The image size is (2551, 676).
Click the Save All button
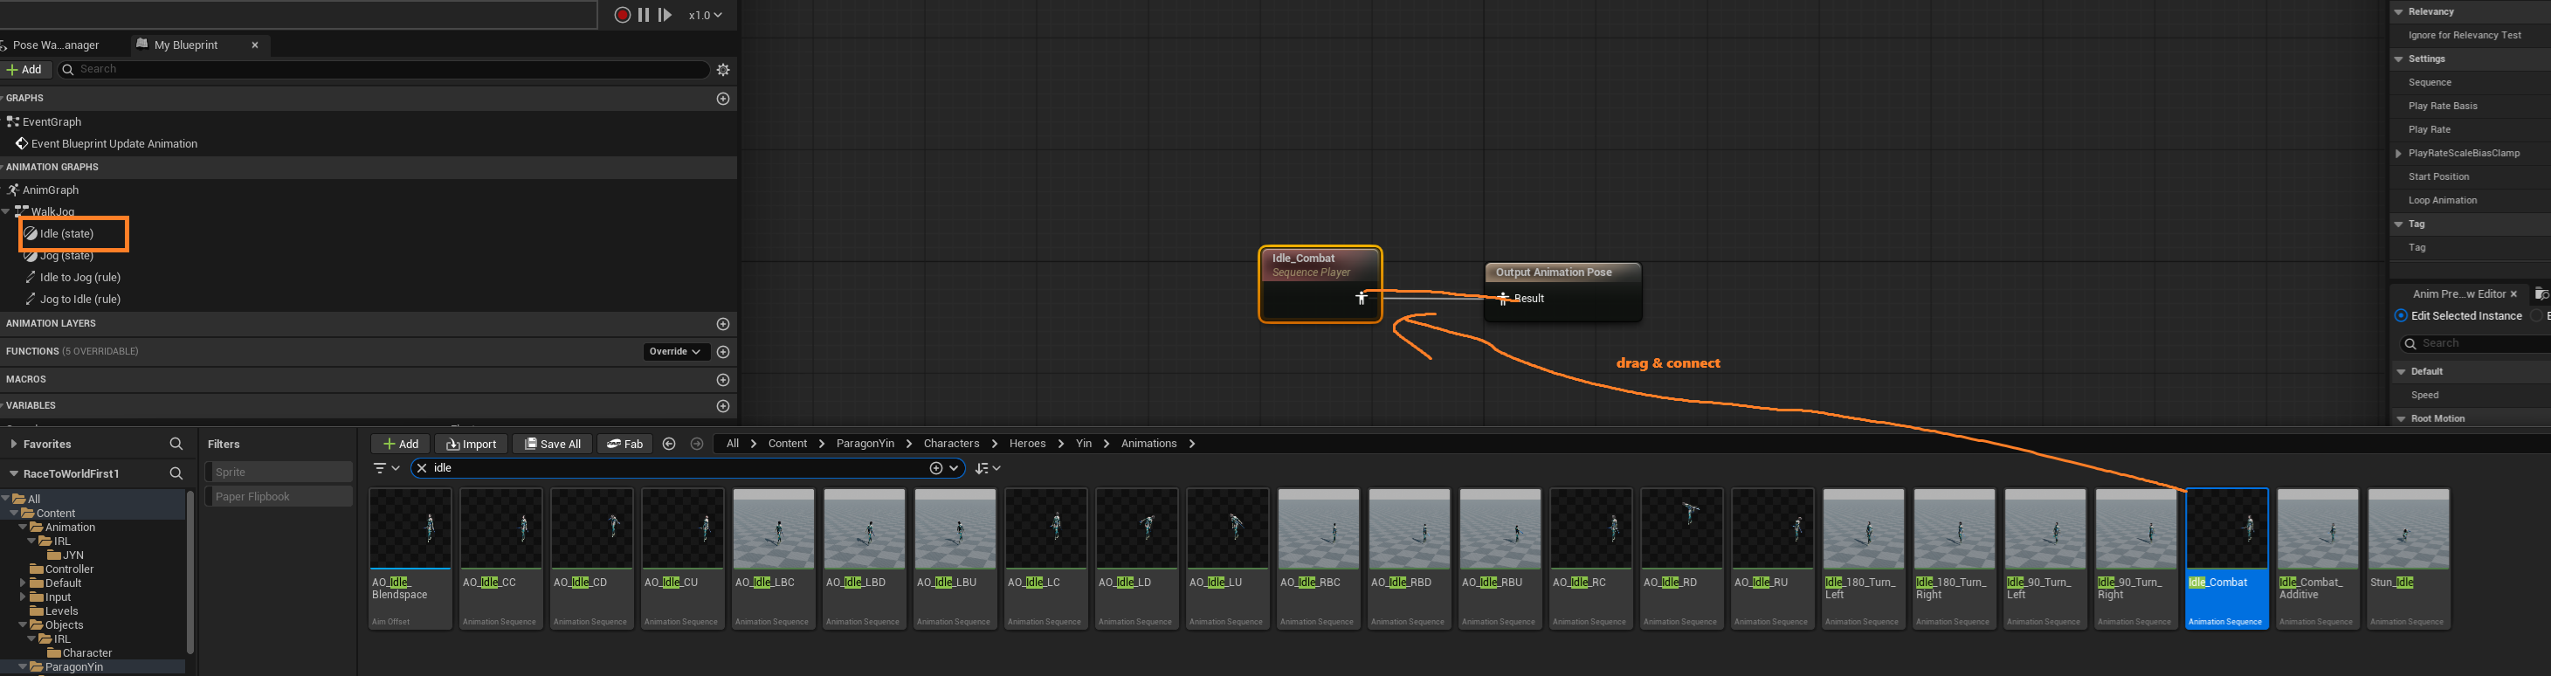click(553, 445)
